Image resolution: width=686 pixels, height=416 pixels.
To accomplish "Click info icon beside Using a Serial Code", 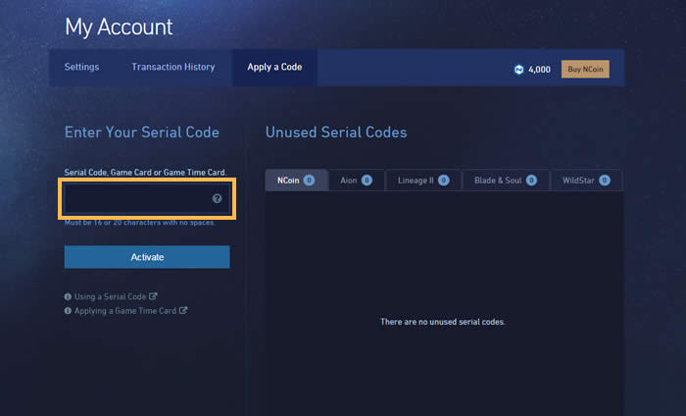I will 68,296.
